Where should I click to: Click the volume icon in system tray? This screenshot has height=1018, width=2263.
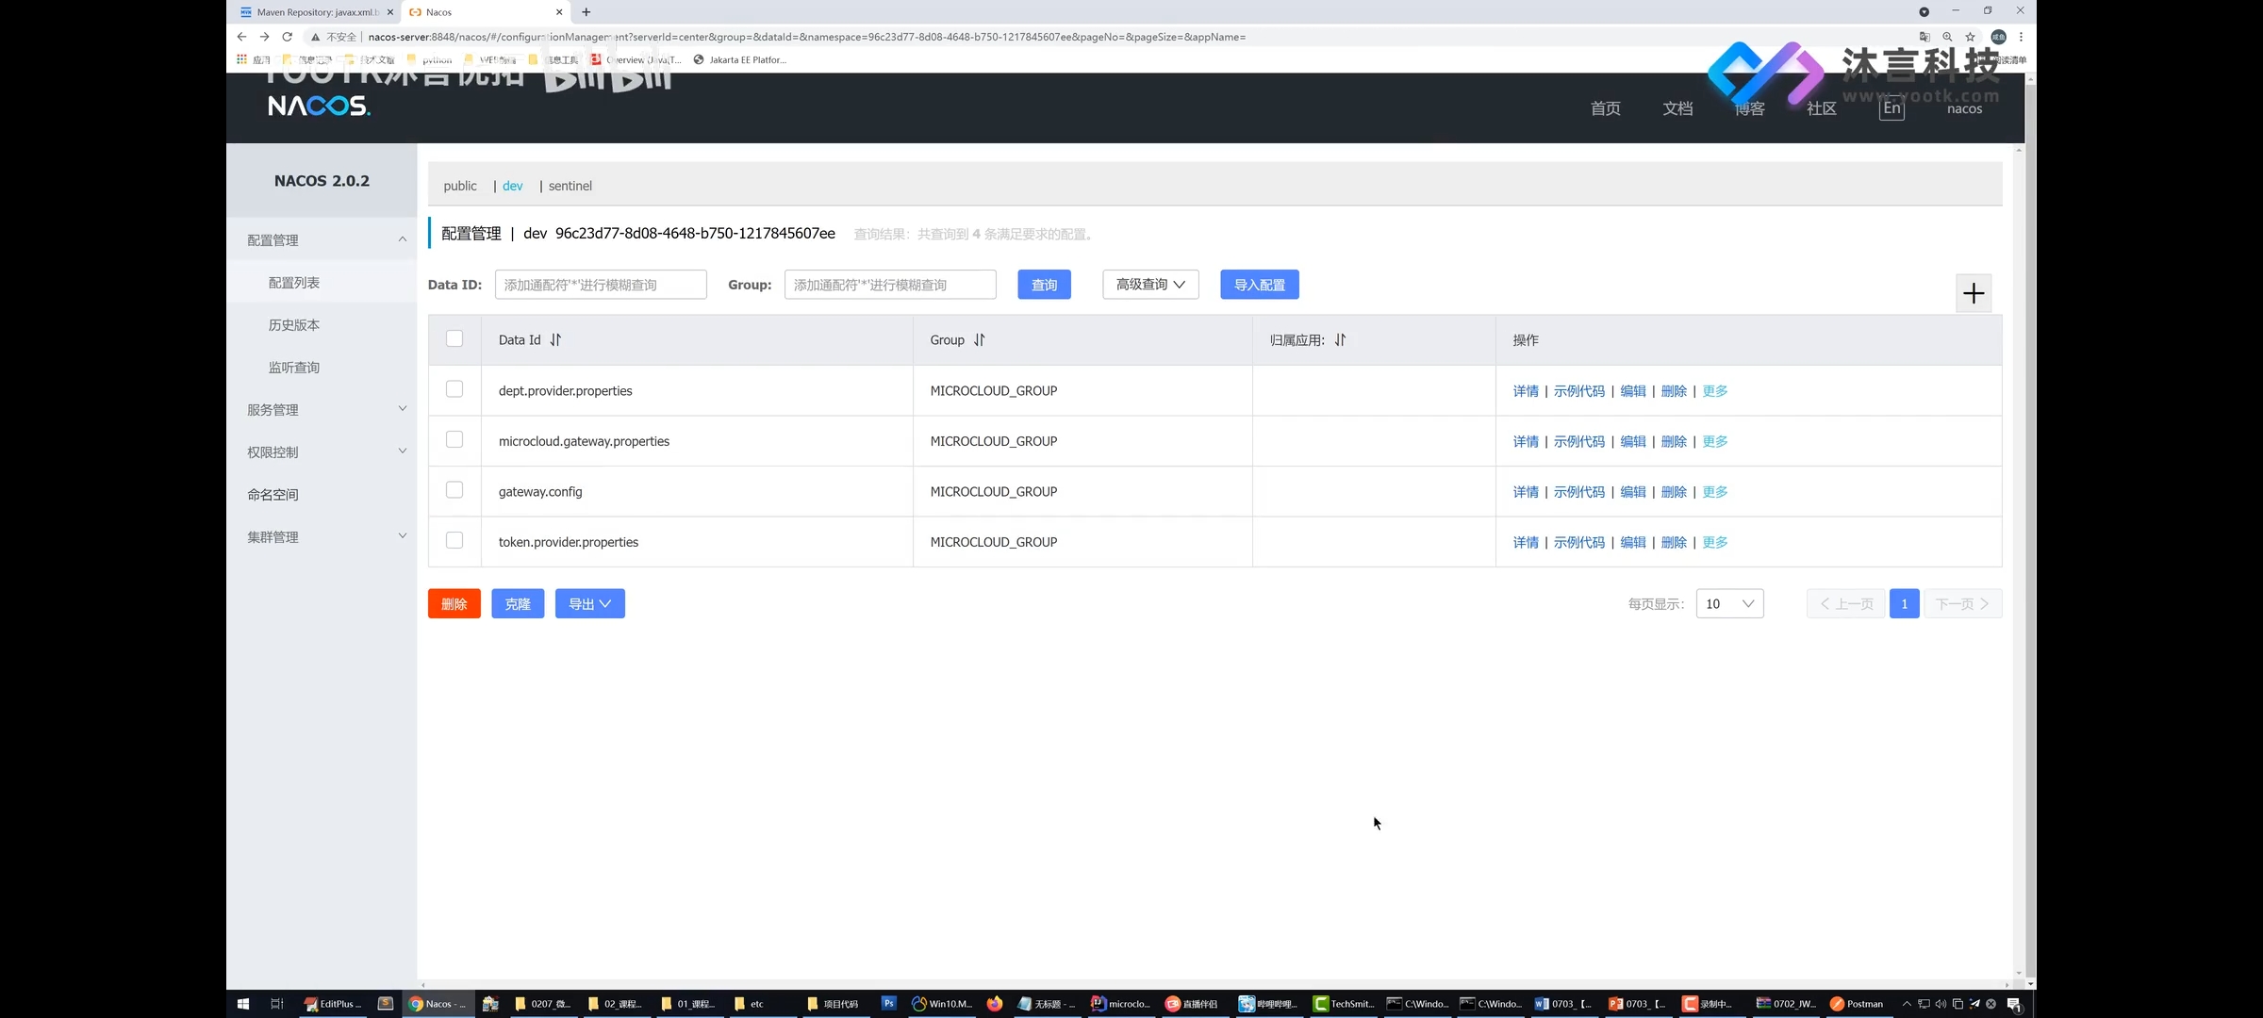click(1941, 1004)
